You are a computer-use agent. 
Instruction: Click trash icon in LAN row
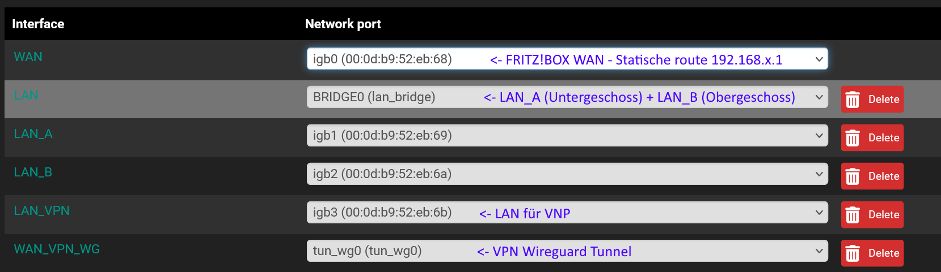click(853, 100)
